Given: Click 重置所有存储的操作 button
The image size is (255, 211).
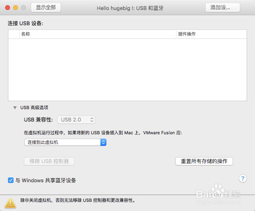Looking at the screenshot, I should pyautogui.click(x=204, y=161).
